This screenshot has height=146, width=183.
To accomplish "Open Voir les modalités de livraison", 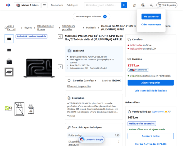I will pyautogui.click(x=151, y=91).
